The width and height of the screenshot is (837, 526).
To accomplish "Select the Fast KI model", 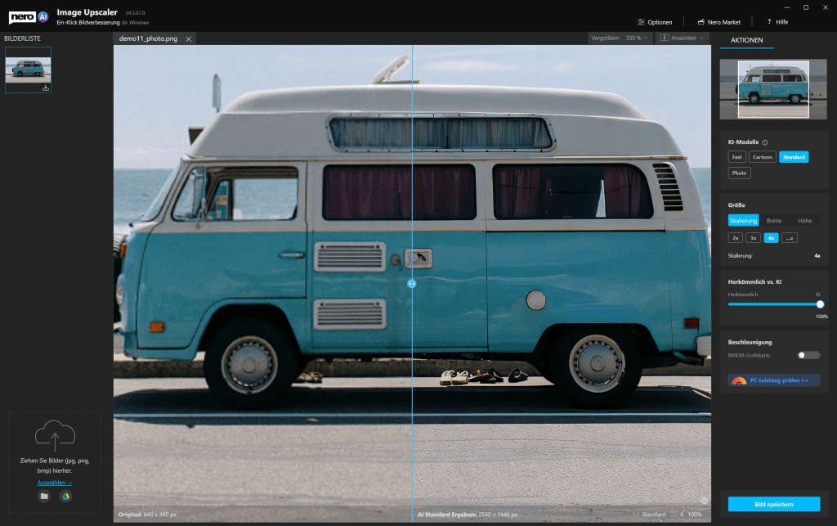I will pyautogui.click(x=736, y=157).
